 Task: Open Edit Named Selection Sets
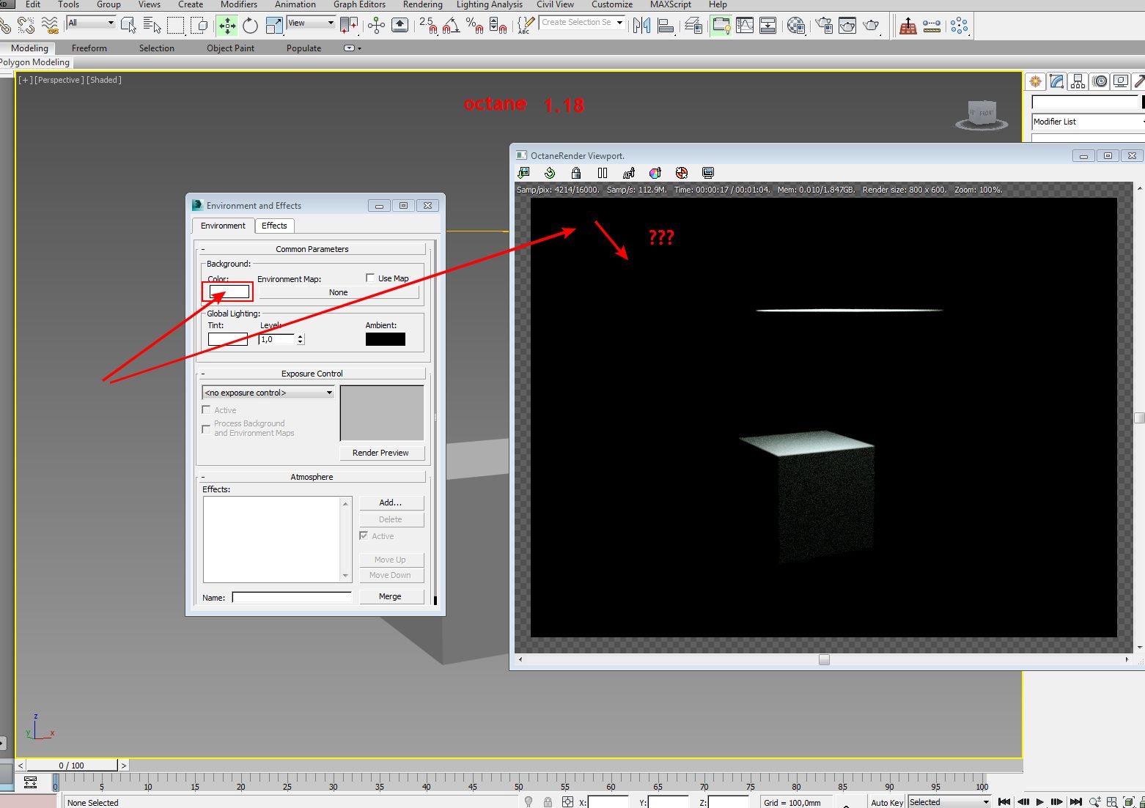click(x=525, y=26)
